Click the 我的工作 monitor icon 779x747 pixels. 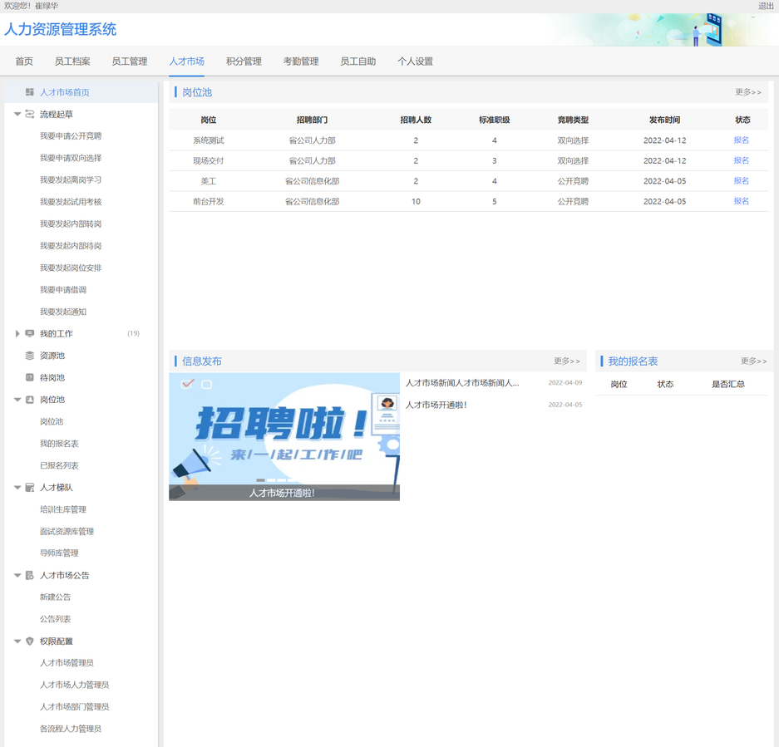pyautogui.click(x=30, y=333)
